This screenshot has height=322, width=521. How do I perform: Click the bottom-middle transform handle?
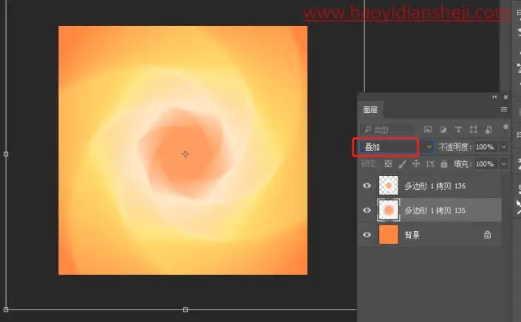[185, 309]
